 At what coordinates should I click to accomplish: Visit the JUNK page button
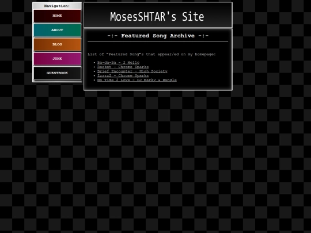pyautogui.click(x=58, y=59)
